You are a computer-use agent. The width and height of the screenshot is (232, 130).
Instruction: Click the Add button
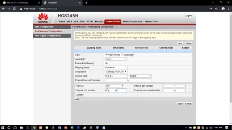pyautogui.click(x=77, y=99)
